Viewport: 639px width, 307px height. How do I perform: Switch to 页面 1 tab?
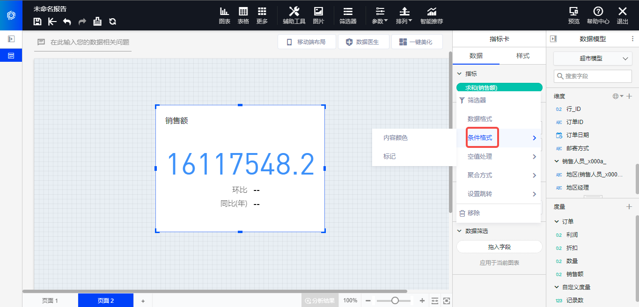50,300
